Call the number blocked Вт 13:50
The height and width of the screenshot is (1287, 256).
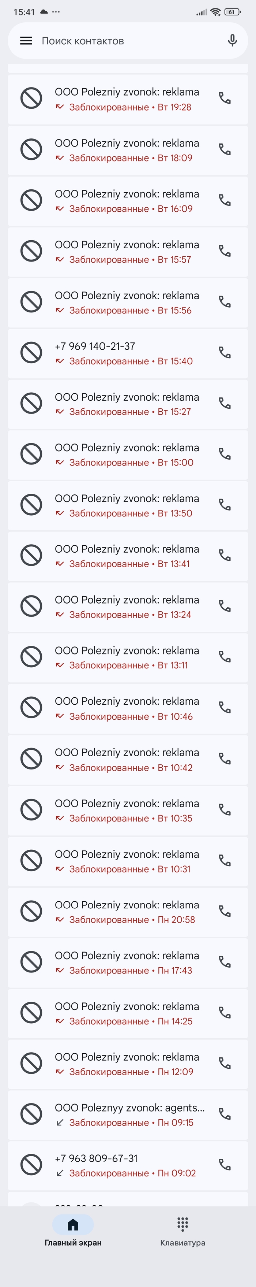coord(225,505)
